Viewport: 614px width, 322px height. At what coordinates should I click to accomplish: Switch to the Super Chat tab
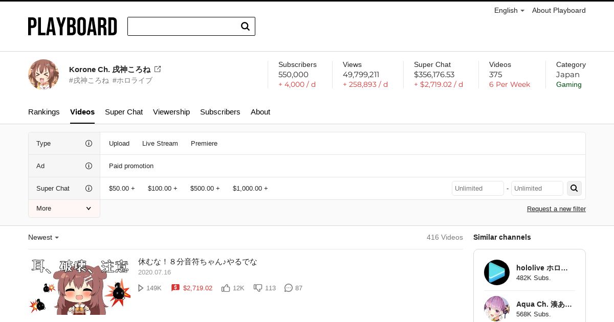[124, 112]
